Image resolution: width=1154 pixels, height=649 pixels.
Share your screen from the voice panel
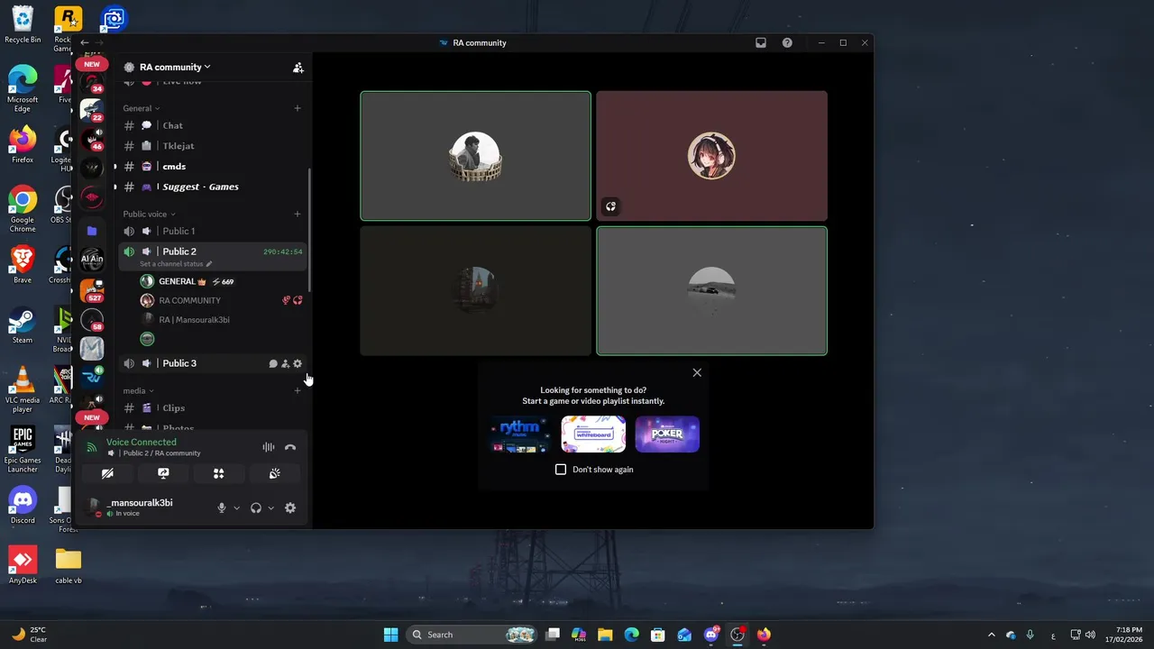click(x=163, y=473)
